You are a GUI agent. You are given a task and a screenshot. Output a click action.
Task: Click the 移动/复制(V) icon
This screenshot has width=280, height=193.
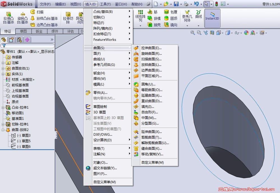tap(136, 154)
